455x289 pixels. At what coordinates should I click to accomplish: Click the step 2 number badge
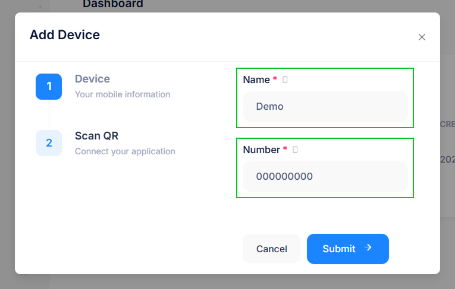click(x=49, y=143)
